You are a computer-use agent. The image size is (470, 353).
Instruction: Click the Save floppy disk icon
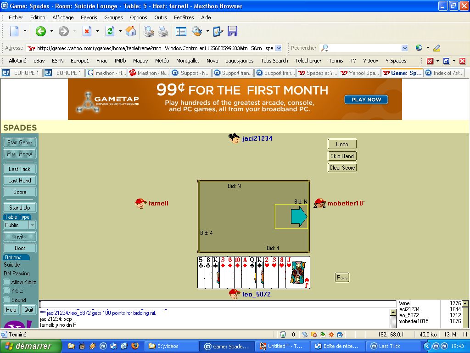(232, 31)
